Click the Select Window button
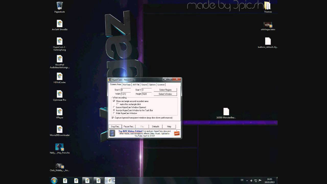This screenshot has width=327, height=184. click(x=165, y=94)
